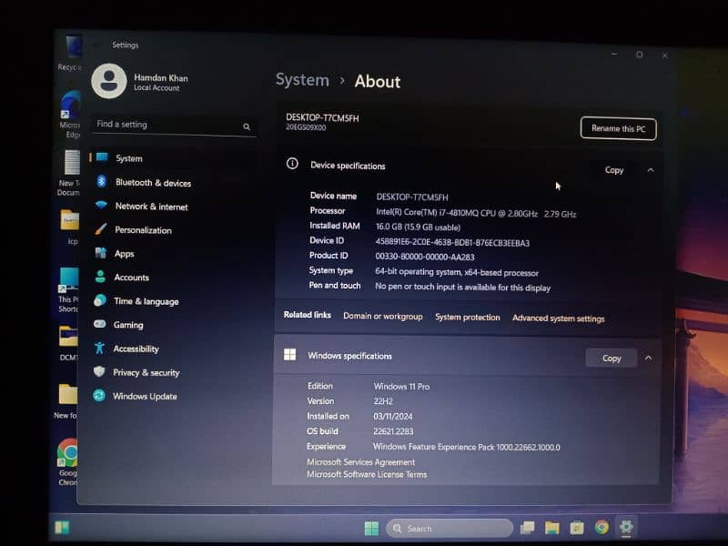Select the Google Chrome desktop shortcut
The image size is (728, 546).
point(67,462)
